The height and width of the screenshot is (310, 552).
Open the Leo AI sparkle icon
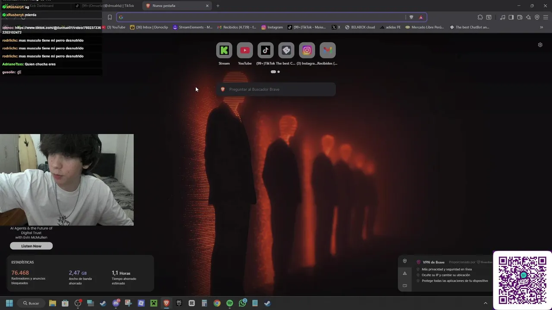point(528,17)
